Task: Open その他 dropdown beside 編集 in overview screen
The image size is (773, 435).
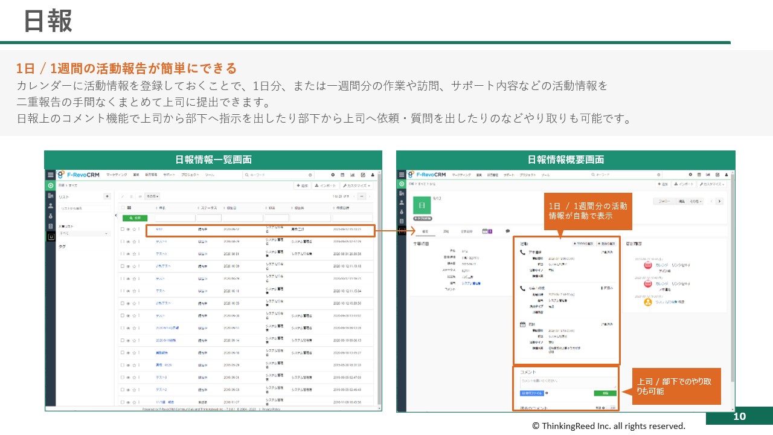Action: pyautogui.click(x=695, y=201)
